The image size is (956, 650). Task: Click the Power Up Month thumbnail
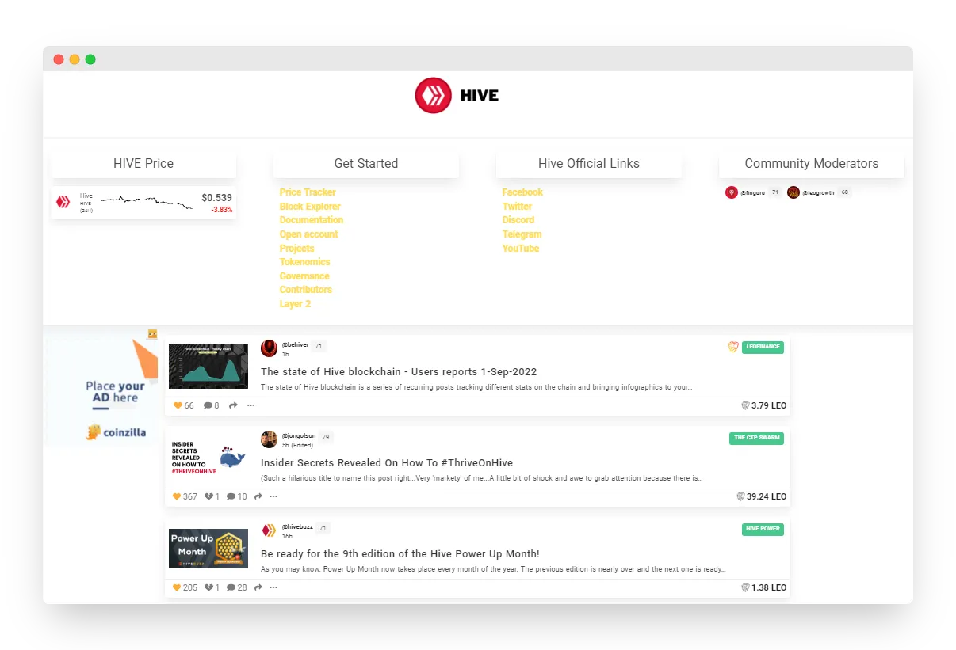pyautogui.click(x=208, y=549)
